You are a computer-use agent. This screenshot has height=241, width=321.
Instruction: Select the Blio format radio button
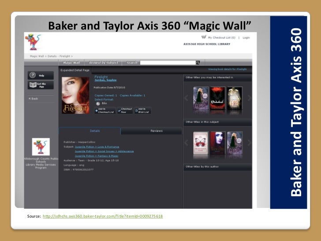click(98, 103)
